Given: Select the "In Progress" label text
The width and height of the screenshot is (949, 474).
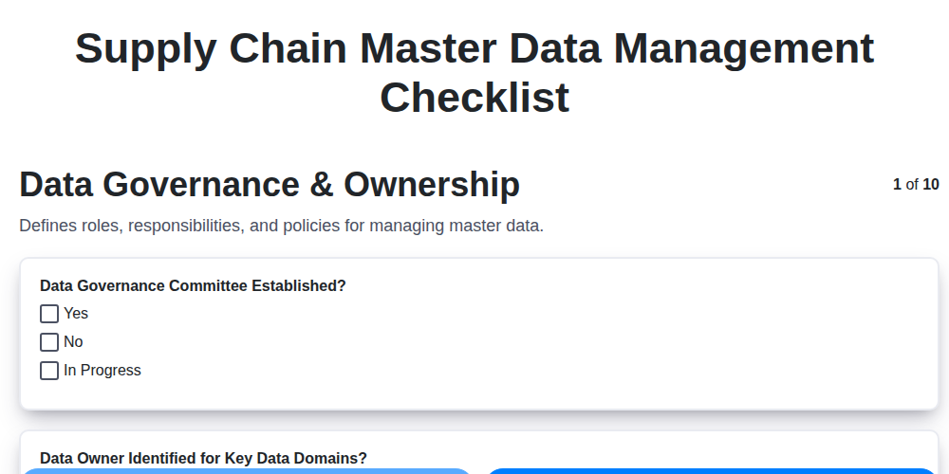Looking at the screenshot, I should [x=102, y=371].
